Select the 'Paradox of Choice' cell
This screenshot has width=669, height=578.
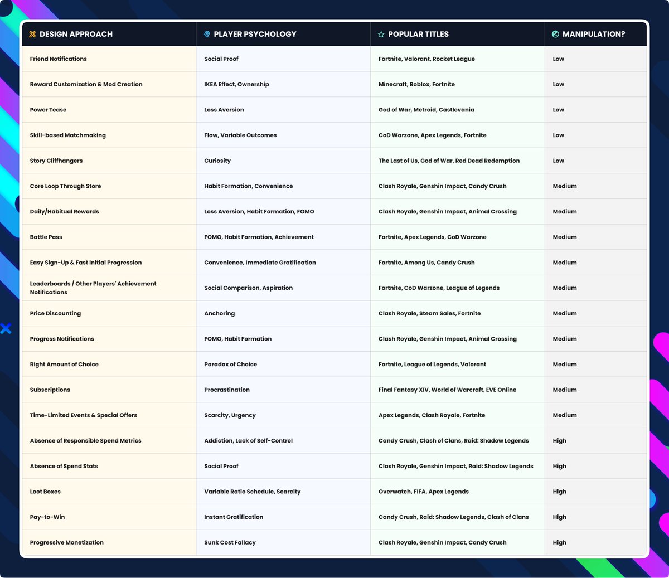coord(283,364)
